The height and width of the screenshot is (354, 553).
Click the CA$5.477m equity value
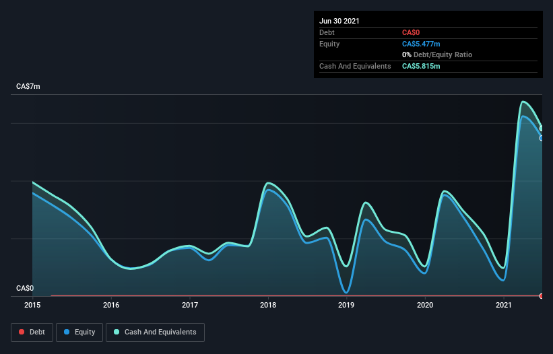(x=421, y=44)
